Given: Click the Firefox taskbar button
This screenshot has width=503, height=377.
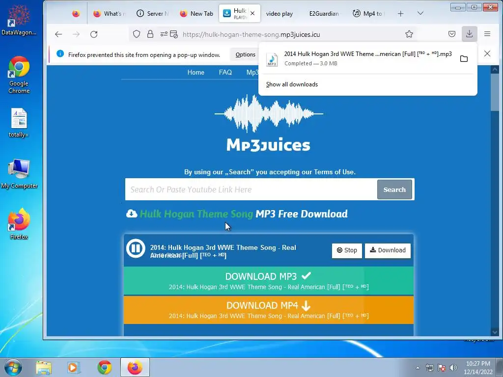Looking at the screenshot, I should pyautogui.click(x=135, y=368).
